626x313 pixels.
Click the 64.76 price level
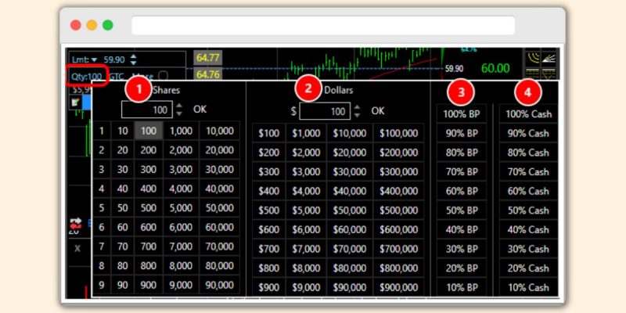(x=207, y=74)
